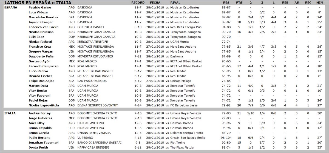Click the REC column header
329x153 pixels.
coord(308,3)
